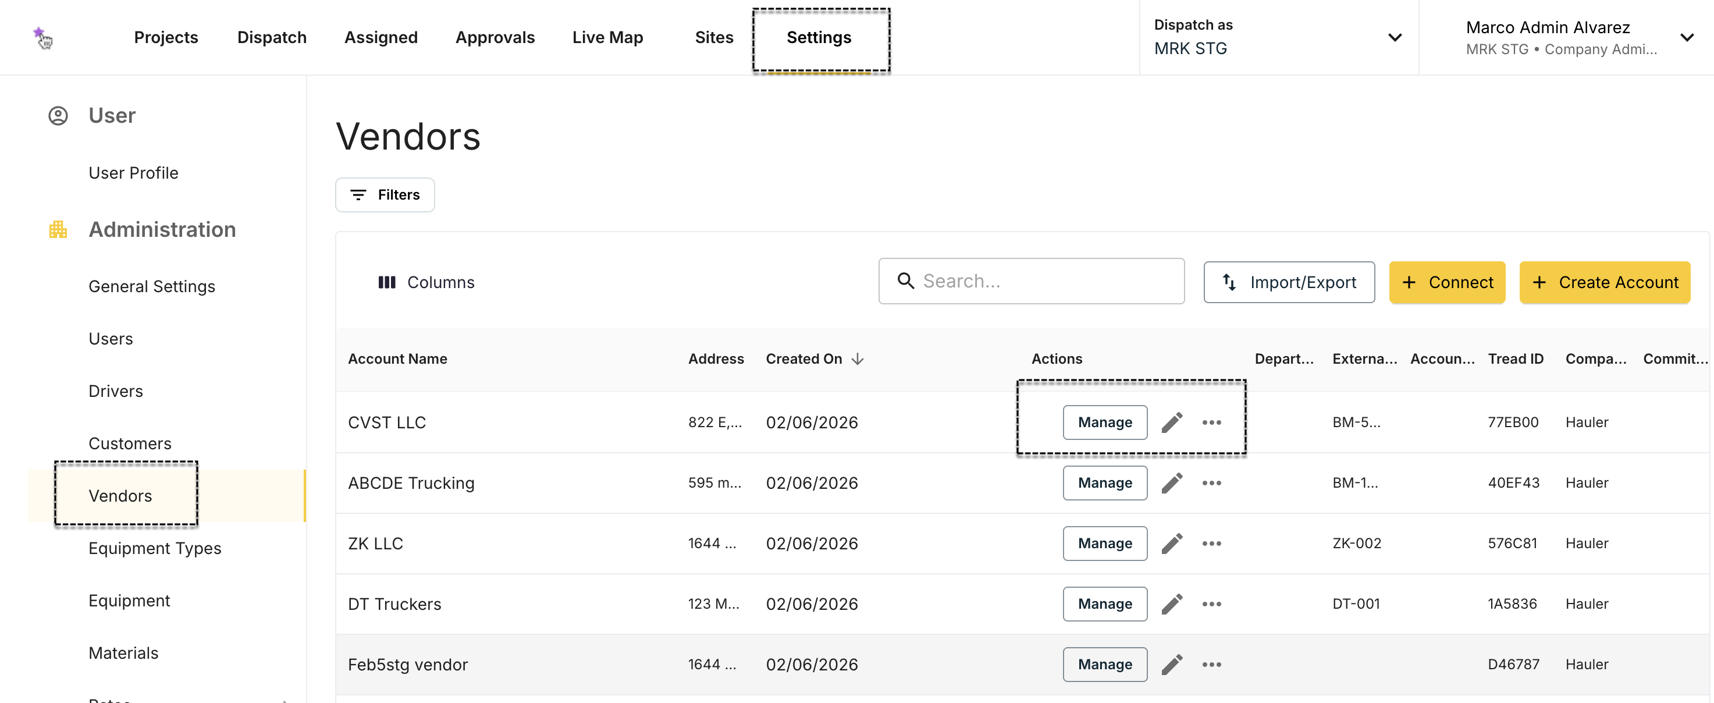The width and height of the screenshot is (1714, 703).
Task: Open Drivers in sidebar
Action: pos(116,392)
